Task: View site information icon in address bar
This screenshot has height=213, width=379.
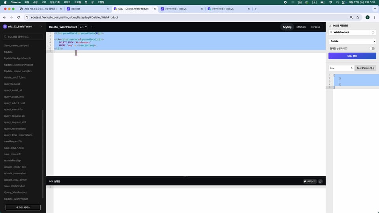Action: pos(27,17)
